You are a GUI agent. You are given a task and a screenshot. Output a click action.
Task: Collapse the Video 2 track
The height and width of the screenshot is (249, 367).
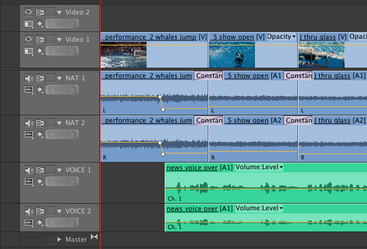coord(59,11)
